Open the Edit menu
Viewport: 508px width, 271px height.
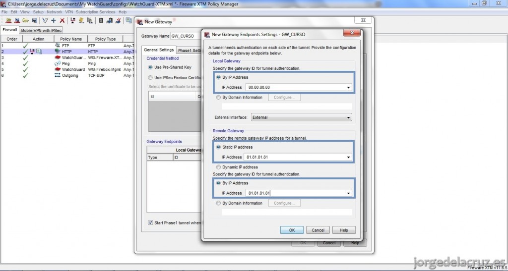14,12
